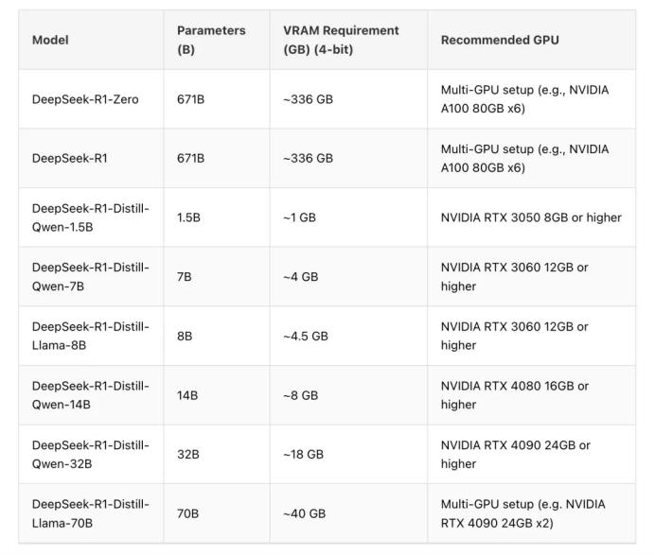The width and height of the screenshot is (655, 555).
Task: Click the DeepSeek-R1-Distill-Qwen-7B cell
Action: coord(91,277)
